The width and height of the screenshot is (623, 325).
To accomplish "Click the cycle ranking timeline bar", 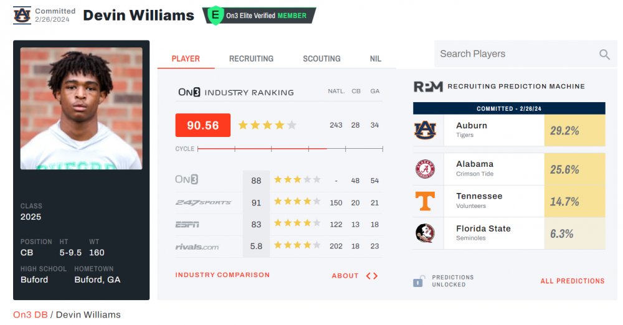I will 289,149.
